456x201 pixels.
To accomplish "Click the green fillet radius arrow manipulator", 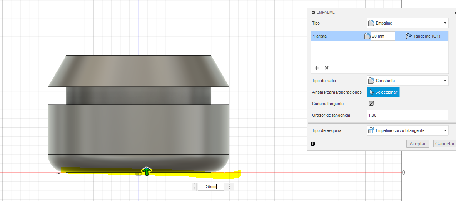I will coord(147,171).
